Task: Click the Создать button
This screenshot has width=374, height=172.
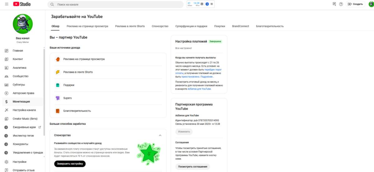Action: pos(356,4)
